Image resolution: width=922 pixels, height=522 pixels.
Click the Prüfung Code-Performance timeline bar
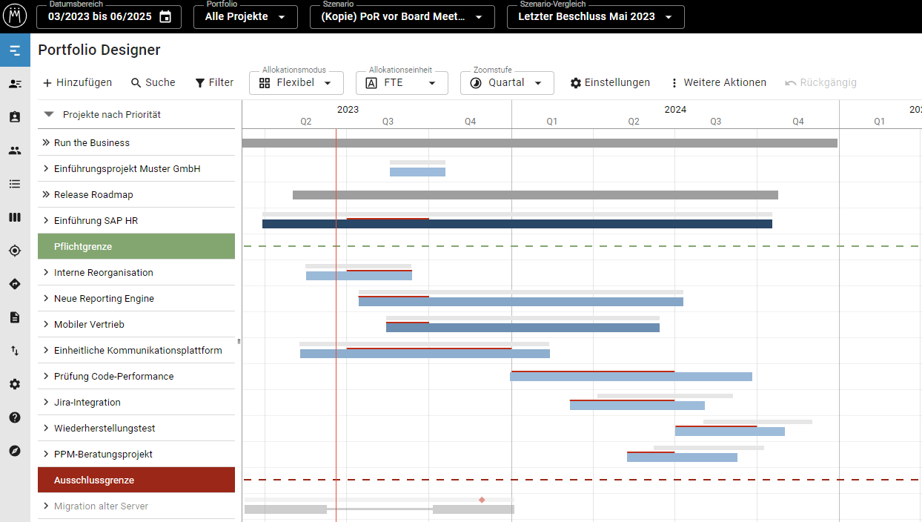tap(631, 377)
